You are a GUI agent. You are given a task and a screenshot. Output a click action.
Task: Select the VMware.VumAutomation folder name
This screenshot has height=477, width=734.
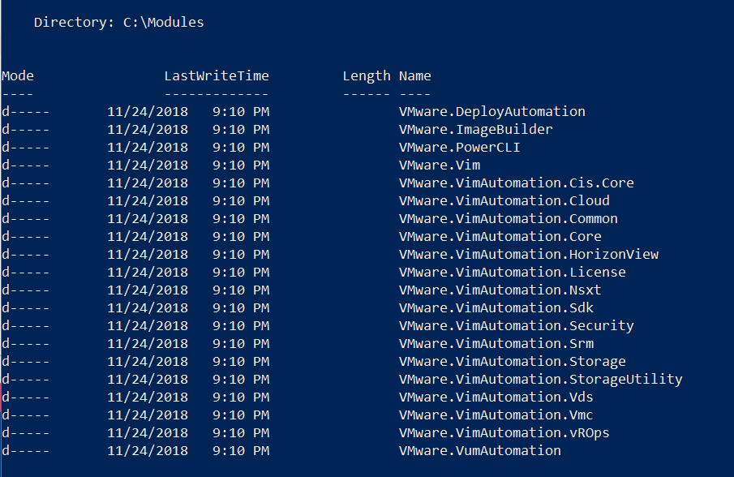[480, 450]
